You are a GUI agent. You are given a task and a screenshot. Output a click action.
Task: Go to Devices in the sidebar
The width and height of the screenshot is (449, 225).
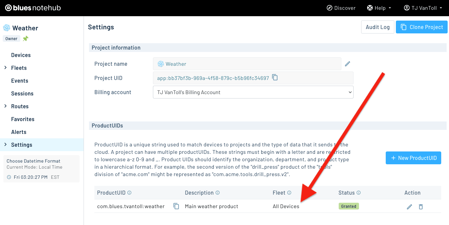(21, 55)
